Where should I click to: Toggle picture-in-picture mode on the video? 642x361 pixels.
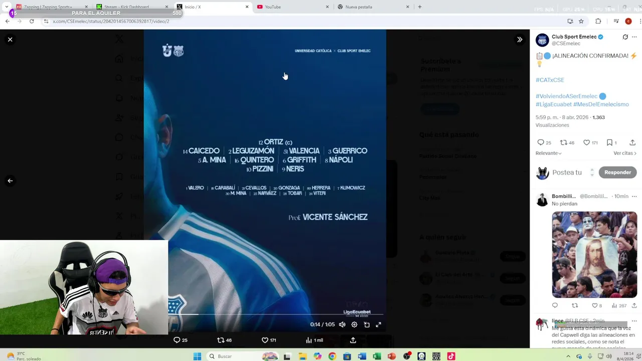(x=367, y=324)
